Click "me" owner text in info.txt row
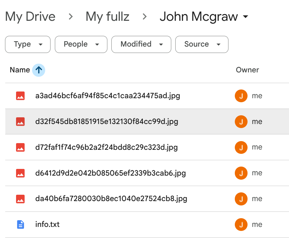Viewport: 289px width, 244px height. [x=257, y=225]
